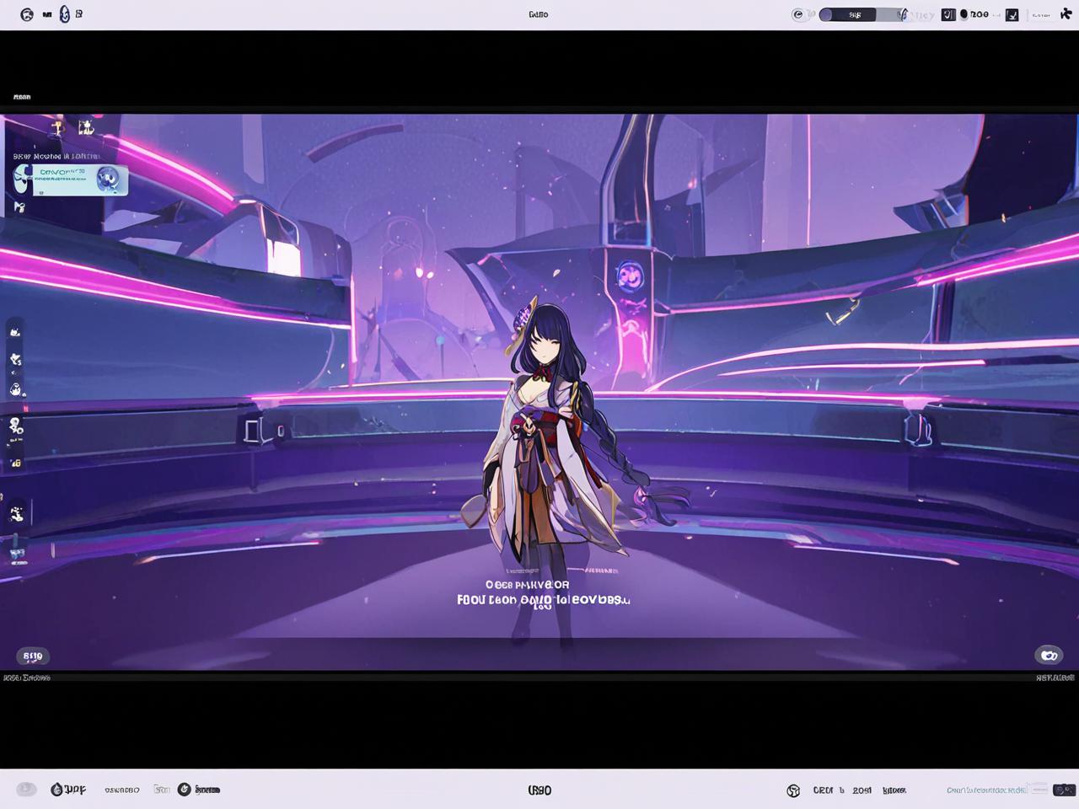Click the teal link text in the bottom-right bar

click(x=986, y=790)
